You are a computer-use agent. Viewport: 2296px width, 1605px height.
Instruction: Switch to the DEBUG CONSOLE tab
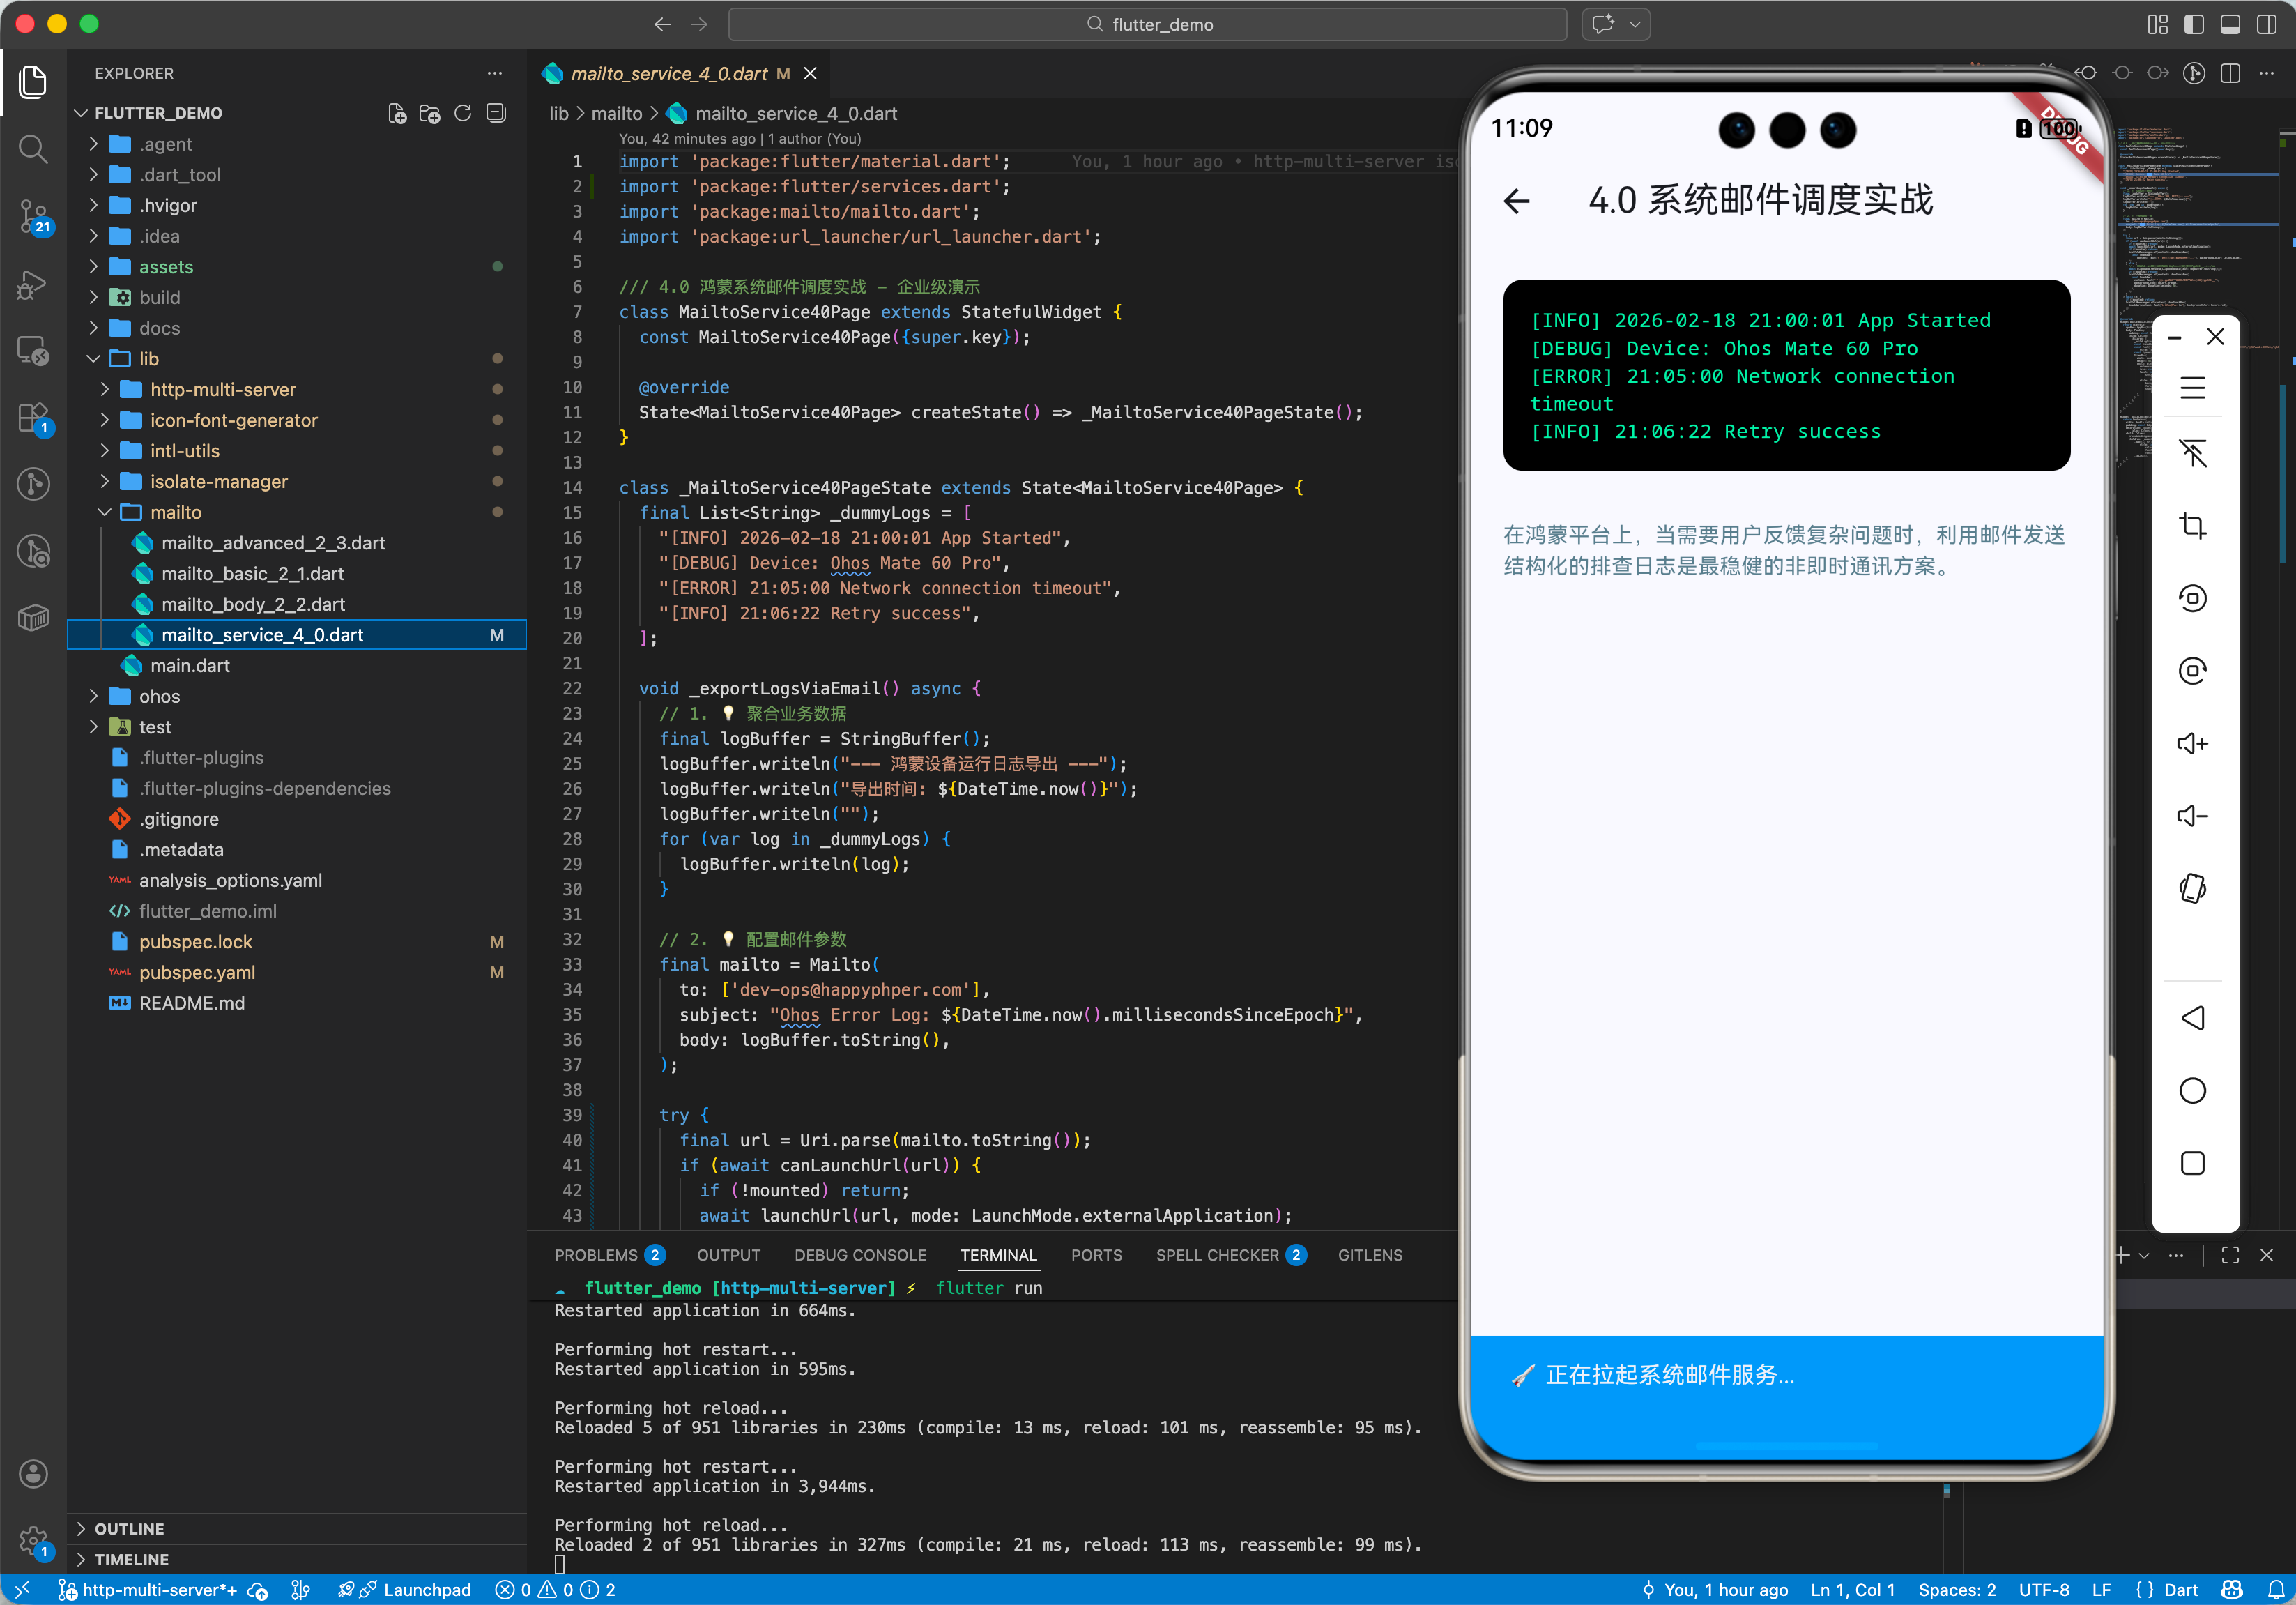coord(859,1255)
